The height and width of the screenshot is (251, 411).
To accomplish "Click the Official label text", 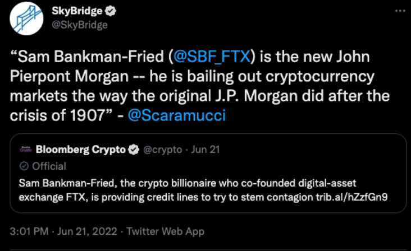I will point(49,166).
